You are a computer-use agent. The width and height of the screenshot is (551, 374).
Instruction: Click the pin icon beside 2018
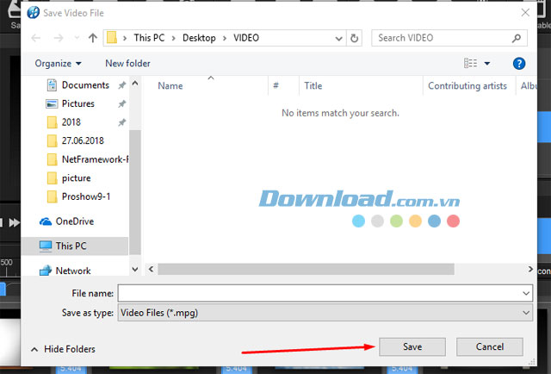(122, 122)
